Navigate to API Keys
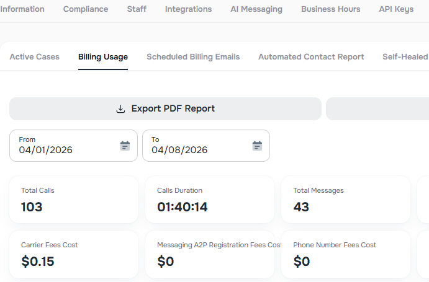429x282 pixels. 396,9
